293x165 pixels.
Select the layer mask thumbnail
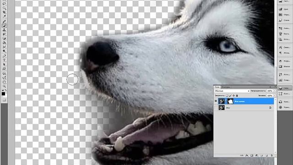230,101
